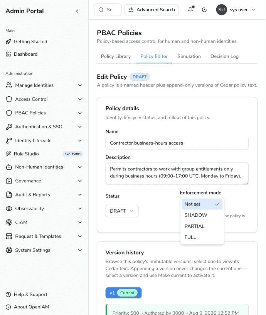Click the Advanced Search button

coord(152,10)
